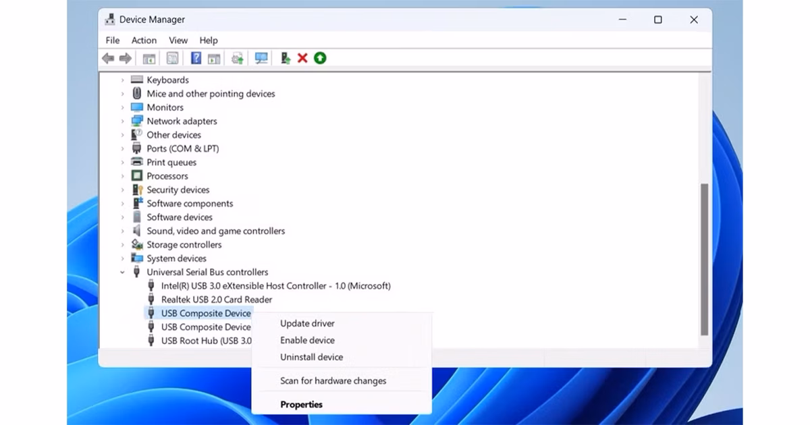810x425 pixels.
Task: Click the chevron beside Monitors
Action: [122, 108]
